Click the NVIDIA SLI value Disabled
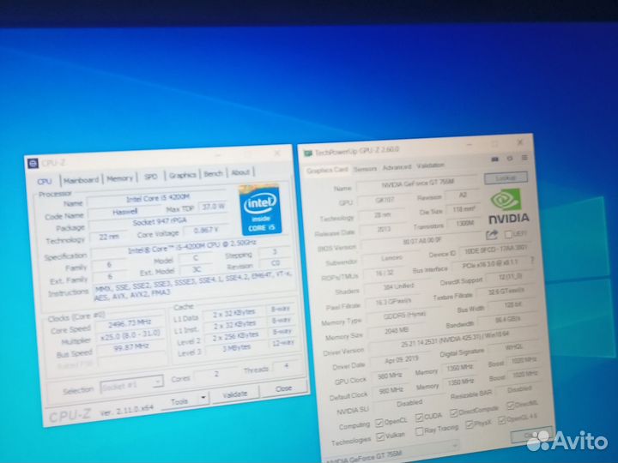This screenshot has width=618, height=463. click(409, 403)
